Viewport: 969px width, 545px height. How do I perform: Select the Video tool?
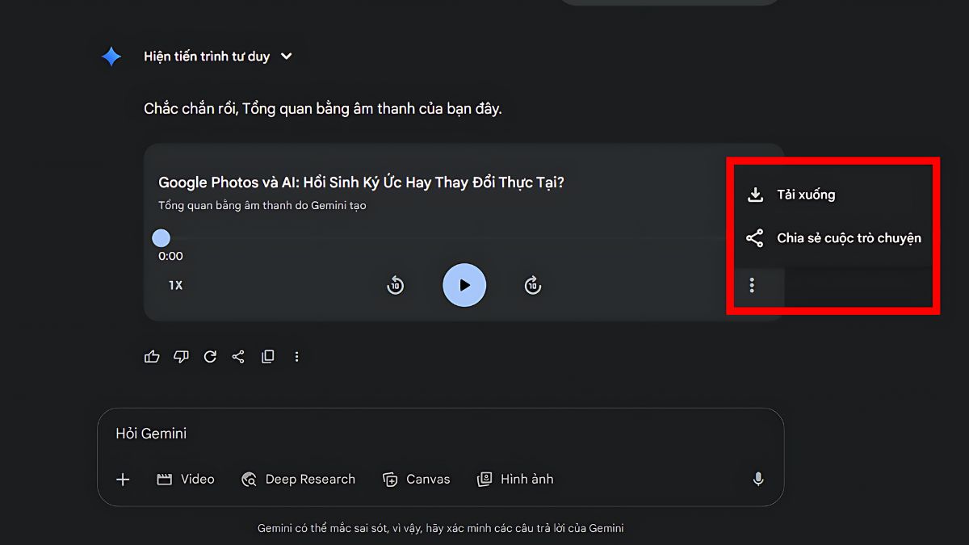(x=186, y=480)
